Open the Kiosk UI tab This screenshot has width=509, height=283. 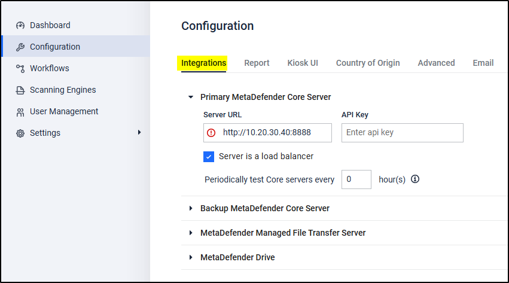(303, 63)
